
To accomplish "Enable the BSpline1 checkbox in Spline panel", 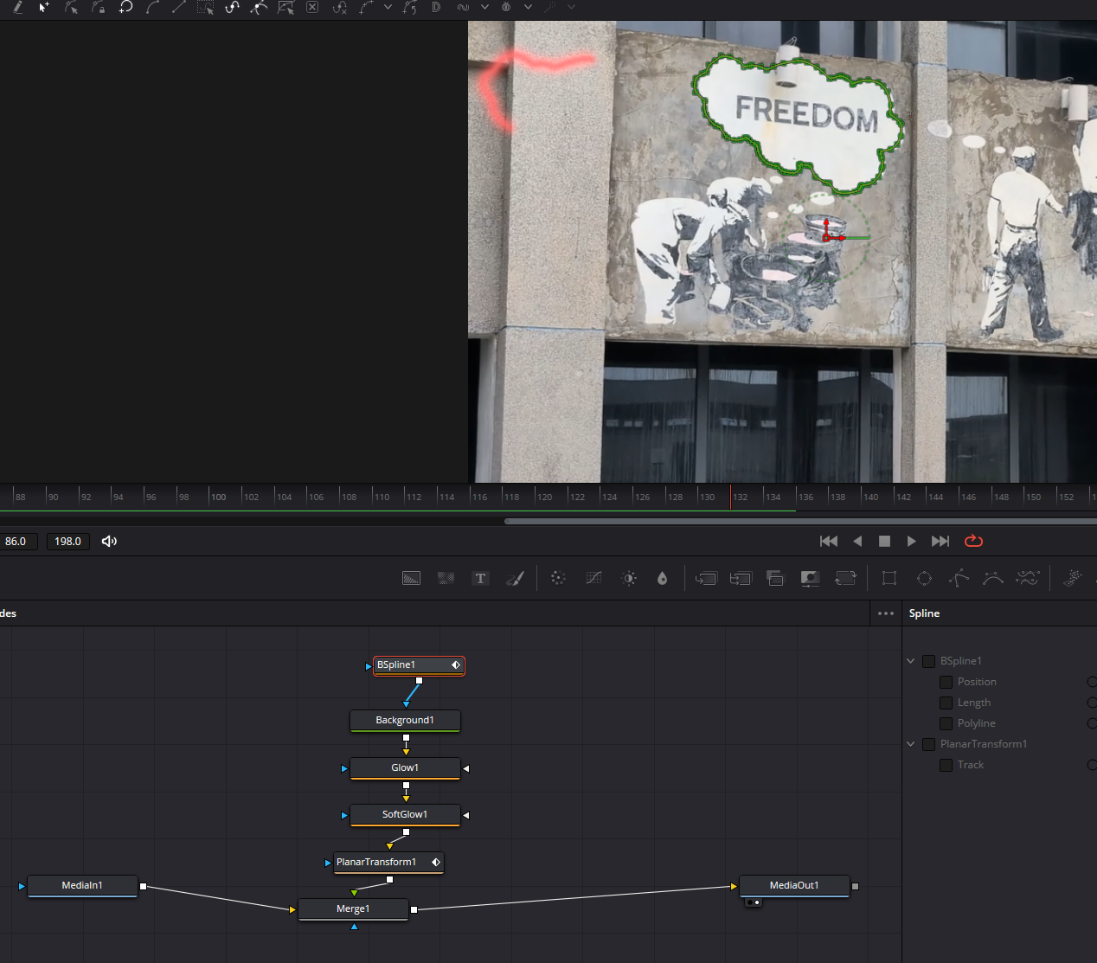I will pos(928,661).
